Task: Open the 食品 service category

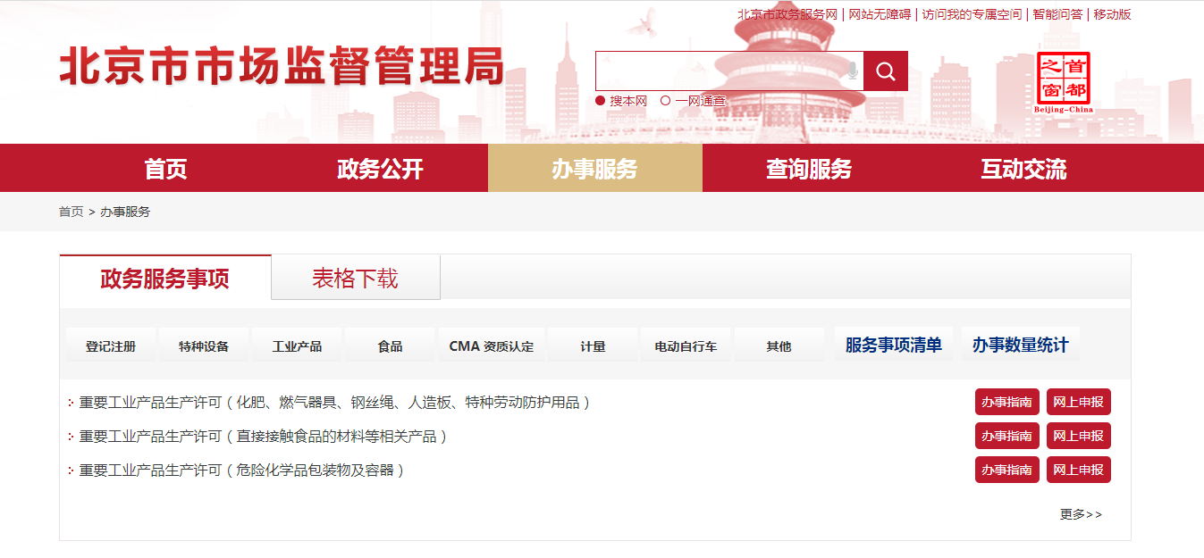Action: click(388, 344)
